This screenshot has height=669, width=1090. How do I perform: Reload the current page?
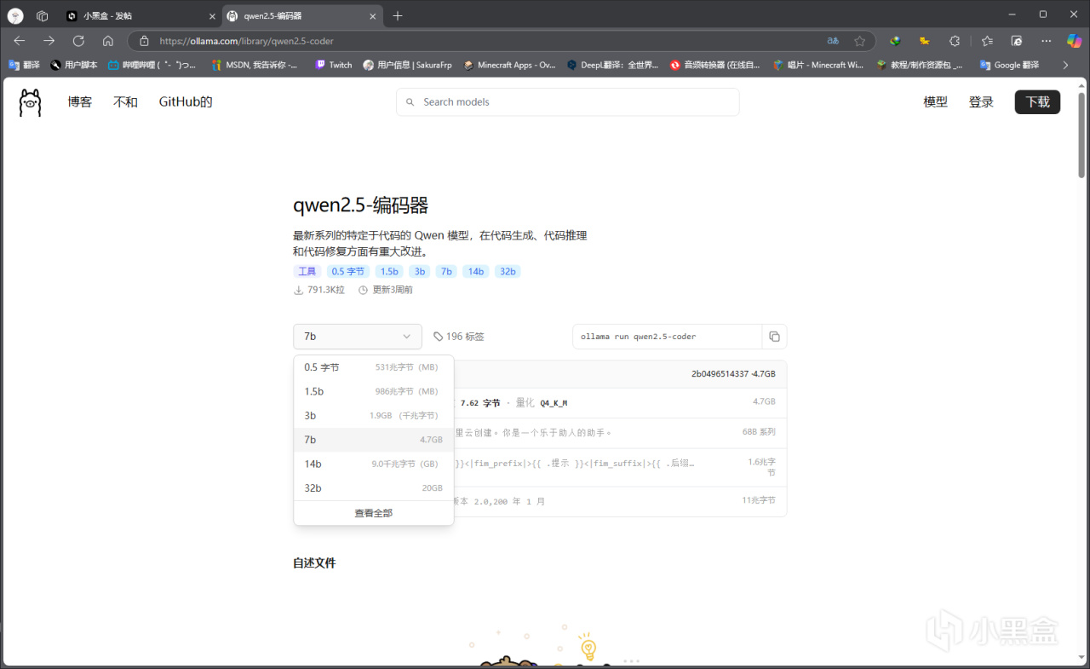pyautogui.click(x=78, y=41)
